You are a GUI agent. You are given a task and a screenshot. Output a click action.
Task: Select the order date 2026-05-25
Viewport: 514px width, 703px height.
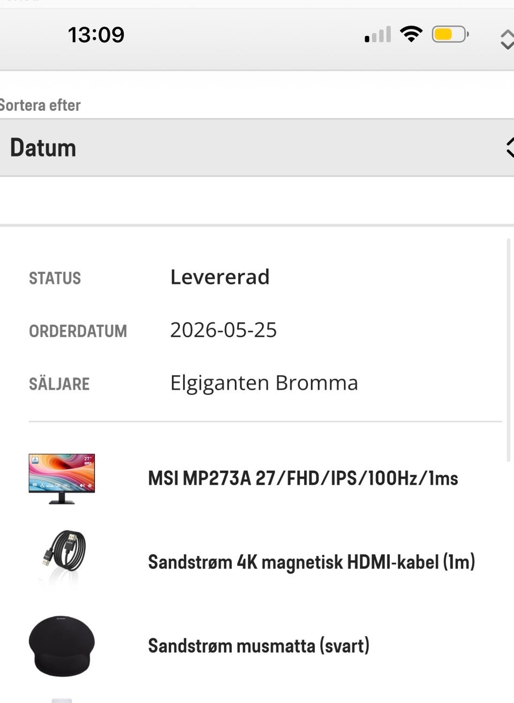(x=223, y=330)
